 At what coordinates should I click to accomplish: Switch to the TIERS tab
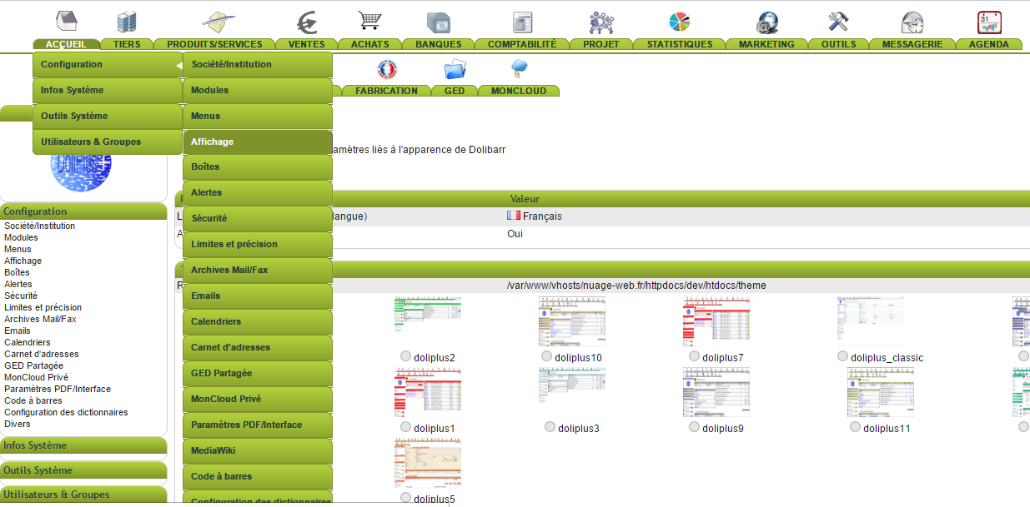pos(127,44)
